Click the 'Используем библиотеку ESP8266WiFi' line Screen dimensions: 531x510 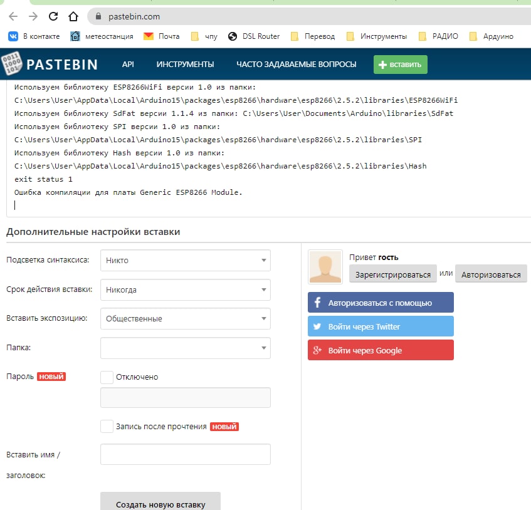135,87
